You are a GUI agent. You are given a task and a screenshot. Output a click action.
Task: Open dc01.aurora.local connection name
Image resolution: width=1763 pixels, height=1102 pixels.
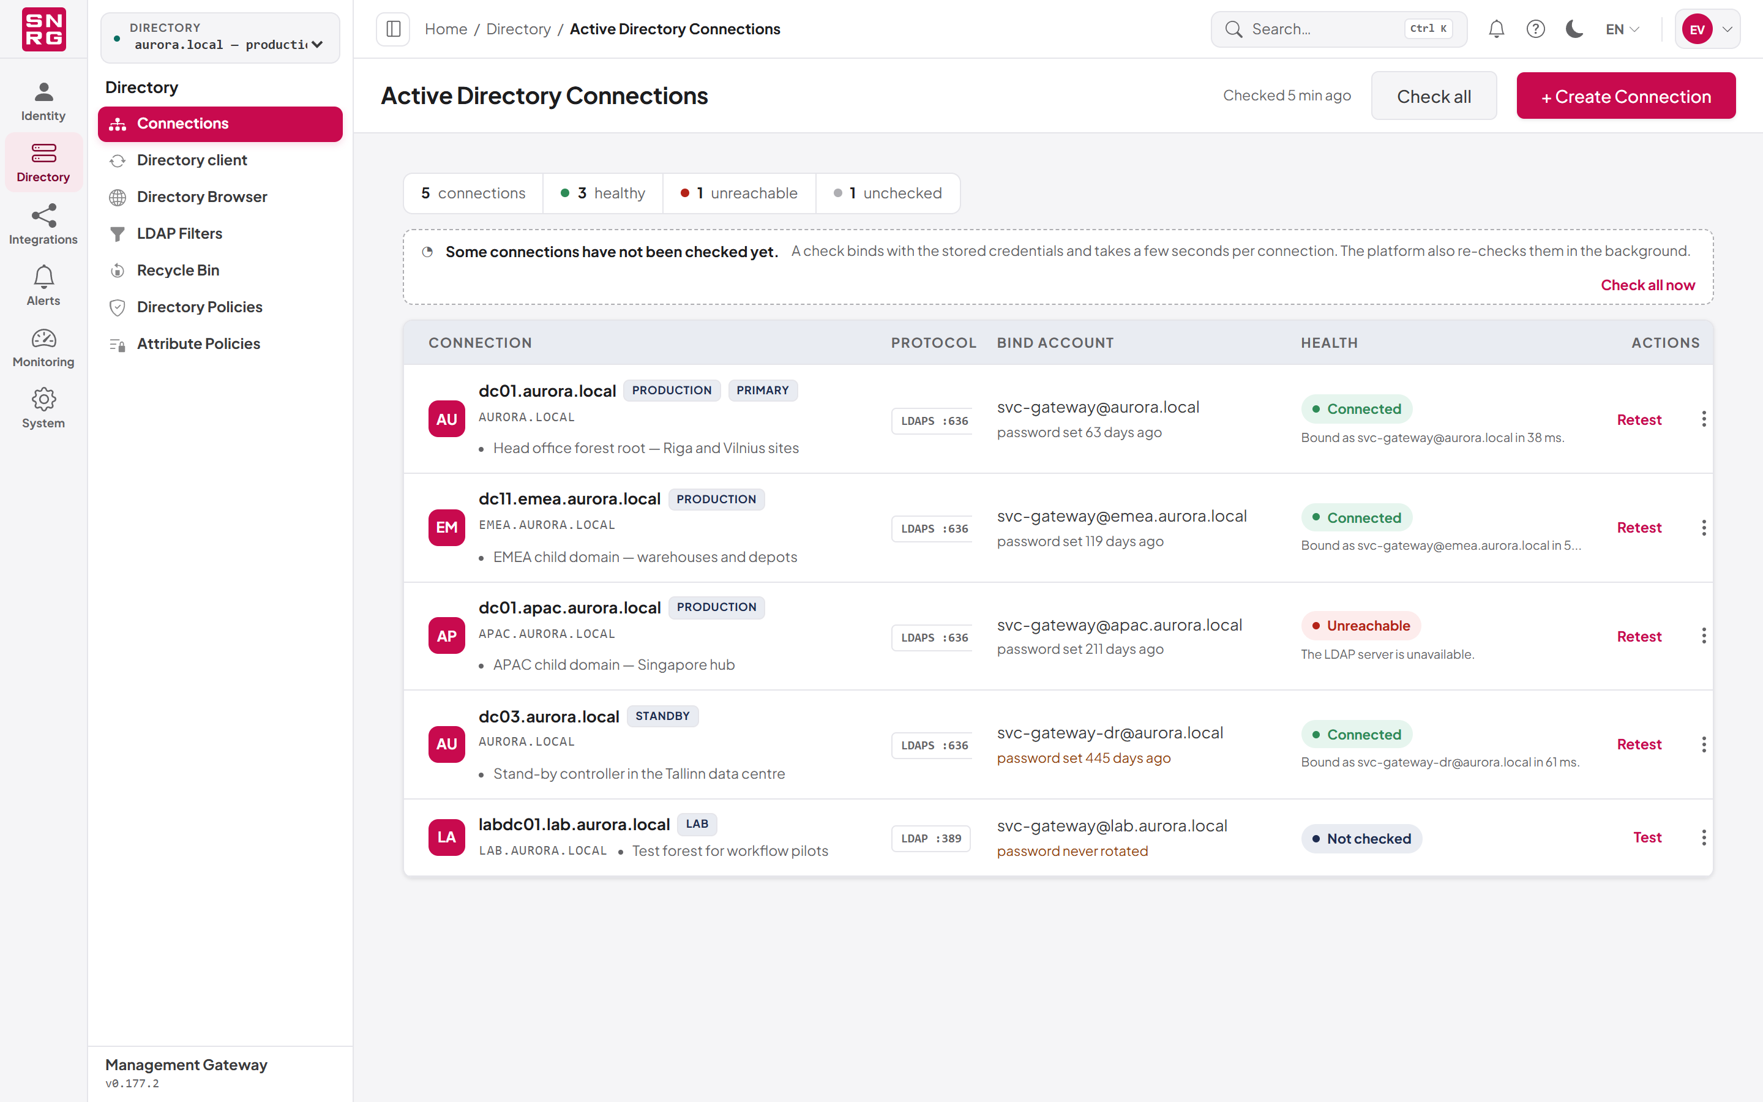(x=547, y=391)
